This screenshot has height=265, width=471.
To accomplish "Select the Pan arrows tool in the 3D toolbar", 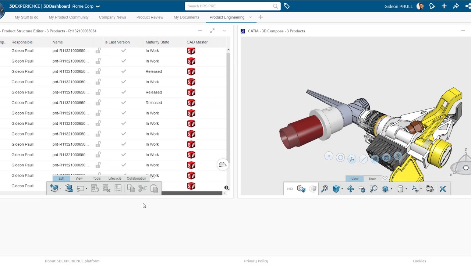I will [350, 189].
